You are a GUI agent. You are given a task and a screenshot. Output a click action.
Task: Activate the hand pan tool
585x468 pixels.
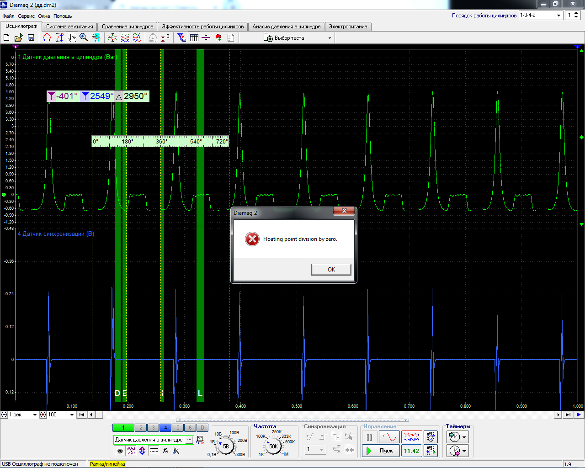[x=72, y=37]
